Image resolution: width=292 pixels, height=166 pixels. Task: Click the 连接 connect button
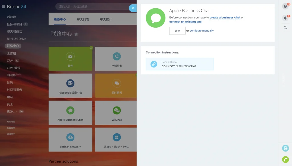[x=177, y=31]
